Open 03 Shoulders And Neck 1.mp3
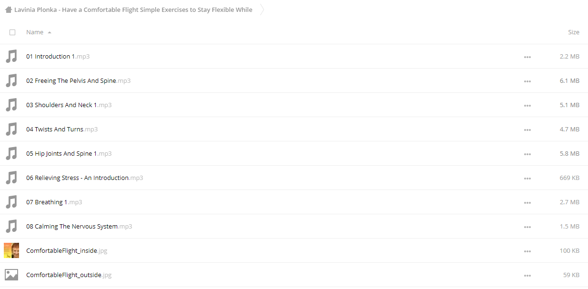Image resolution: width=588 pixels, height=289 pixels. [69, 105]
